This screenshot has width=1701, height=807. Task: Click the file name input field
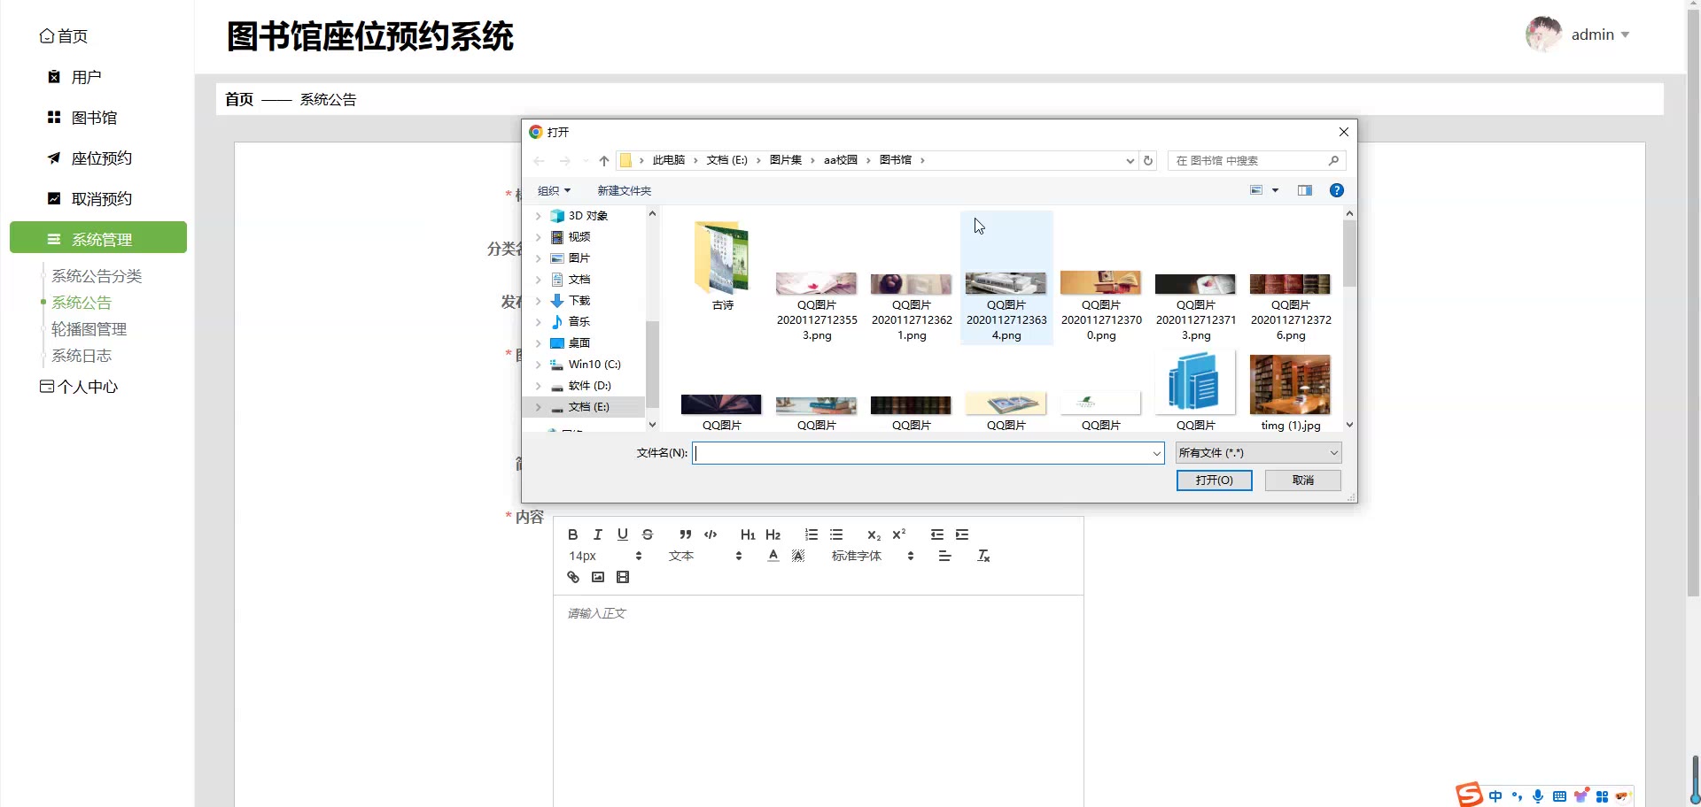[x=928, y=453]
